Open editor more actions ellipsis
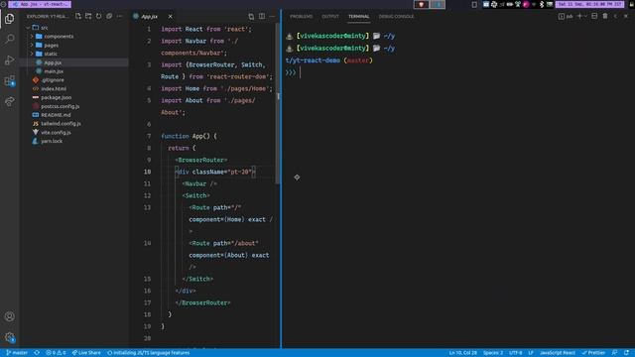This screenshot has width=635, height=357. 272,16
